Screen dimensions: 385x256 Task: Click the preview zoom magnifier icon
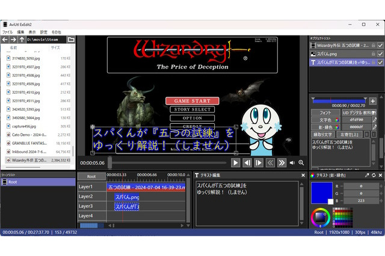click(x=301, y=163)
